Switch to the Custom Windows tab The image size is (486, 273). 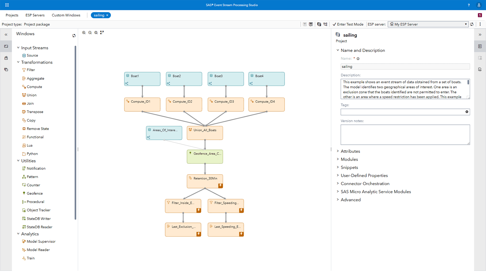pyautogui.click(x=66, y=15)
